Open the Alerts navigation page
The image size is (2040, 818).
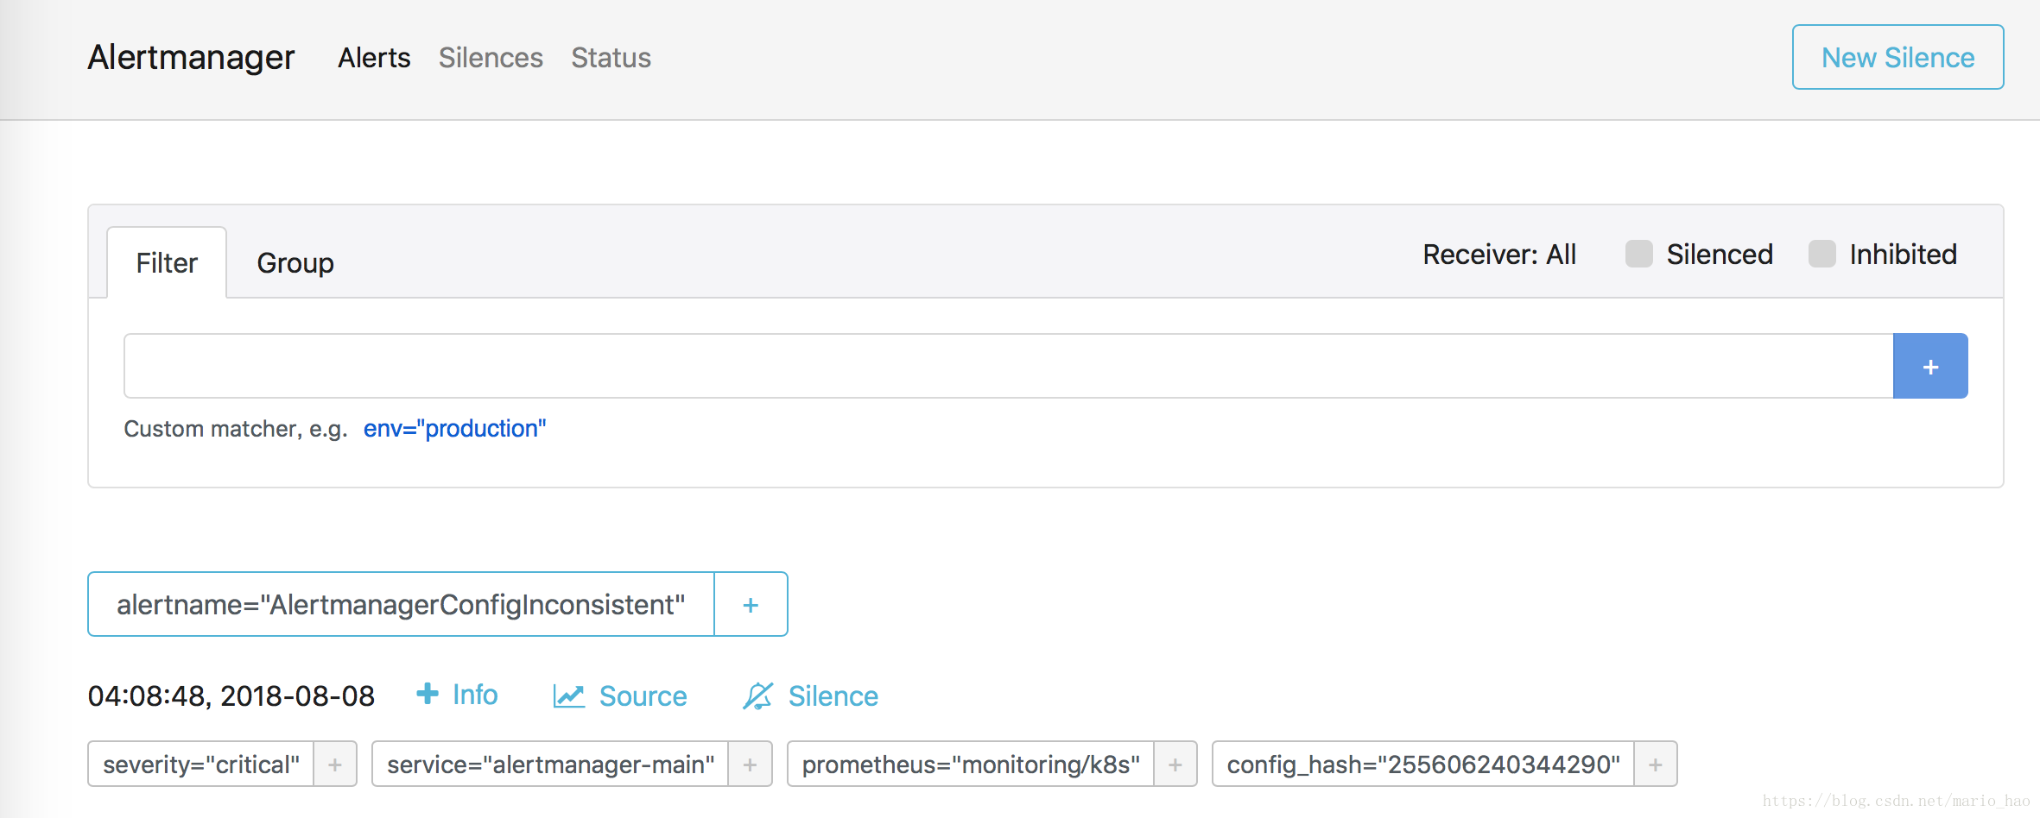click(x=374, y=58)
